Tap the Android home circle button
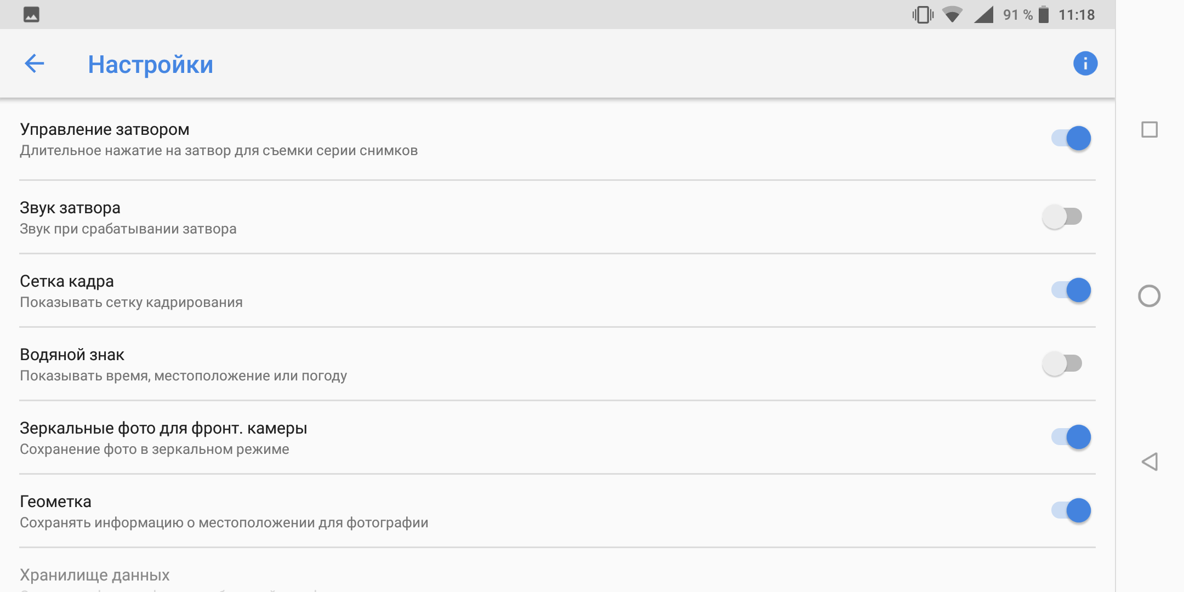Screen dimensions: 1184x592 click(x=1149, y=296)
